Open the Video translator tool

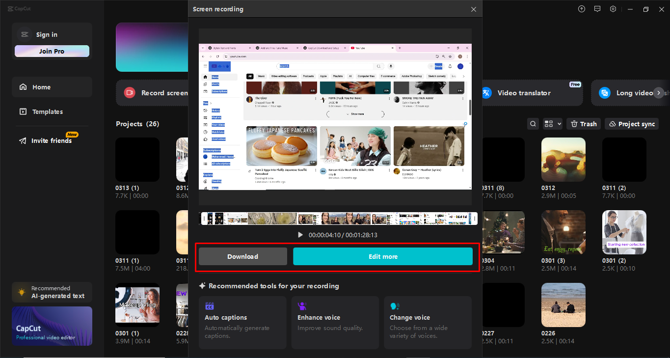(533, 93)
